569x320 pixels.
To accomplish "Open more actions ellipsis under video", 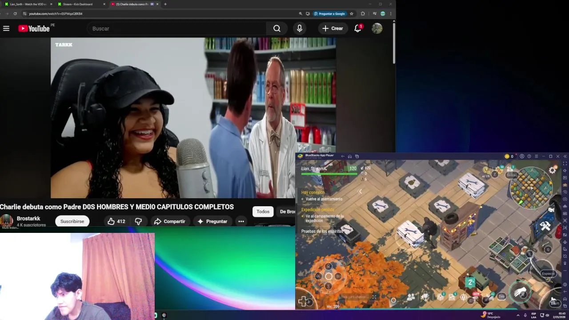I will pyautogui.click(x=241, y=221).
